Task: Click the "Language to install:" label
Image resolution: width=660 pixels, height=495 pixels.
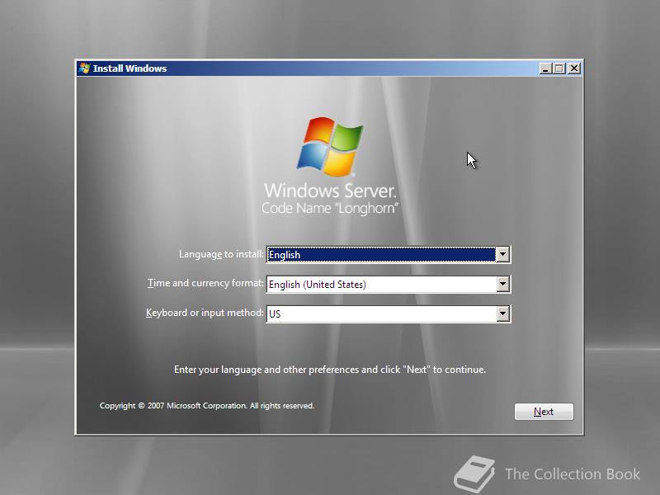Action: tap(221, 254)
